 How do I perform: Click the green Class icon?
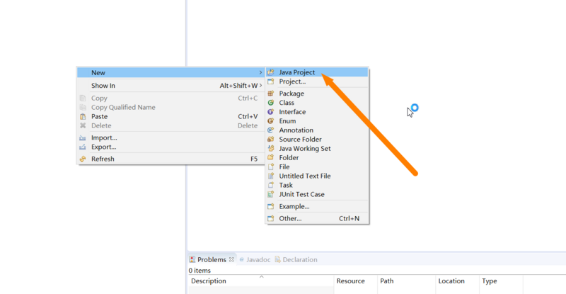271,103
